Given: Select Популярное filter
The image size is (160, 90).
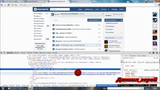Looking at the screenshot, I should 109,29.
